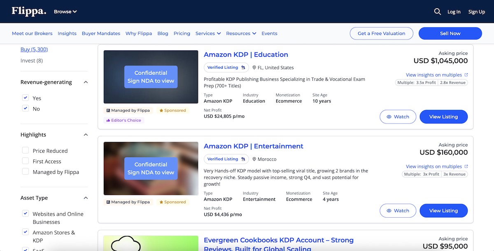The width and height of the screenshot is (494, 251).
Task: Click Managed by Flippa tag on Education listing
Action: 128,111
